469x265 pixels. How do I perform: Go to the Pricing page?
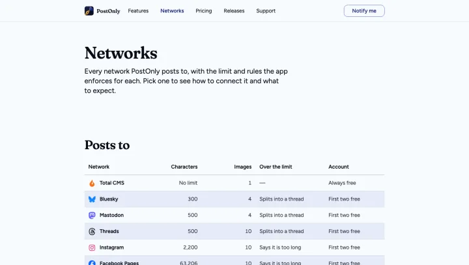coord(204,11)
